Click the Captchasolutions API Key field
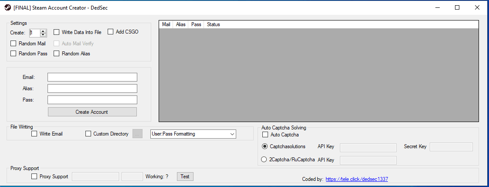Screen dimensions: 489x187 368,147
